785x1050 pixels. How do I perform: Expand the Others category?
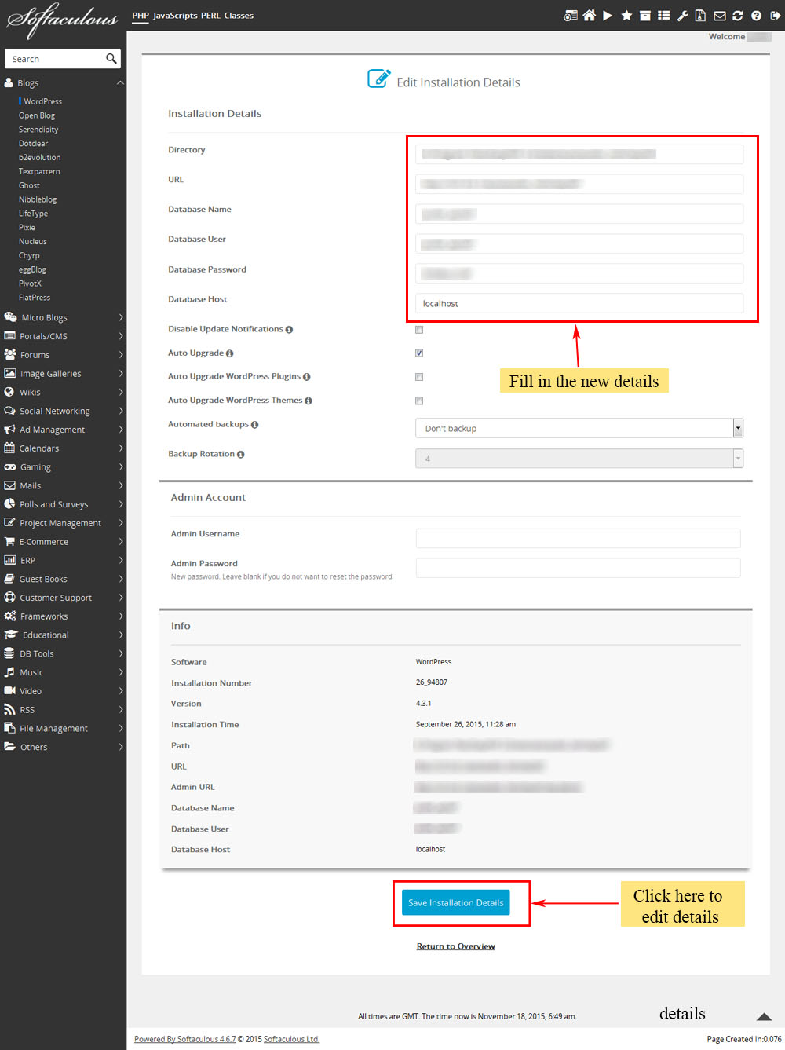coord(63,747)
